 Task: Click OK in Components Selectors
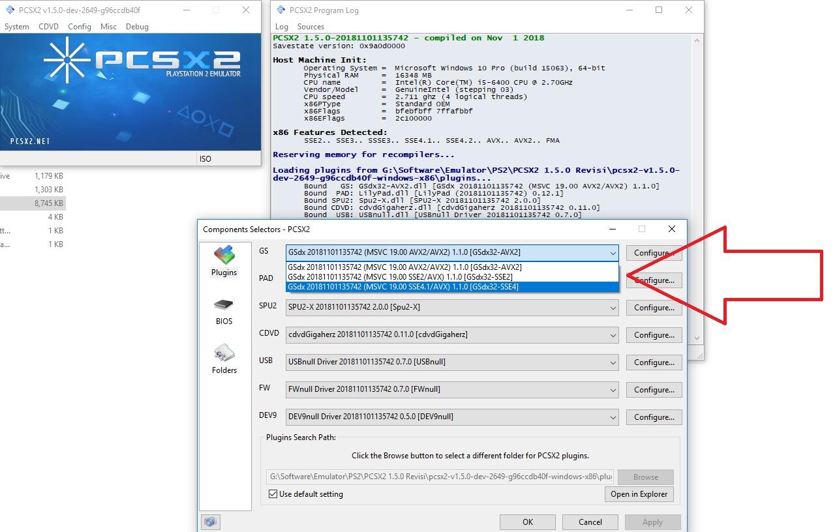click(x=528, y=522)
